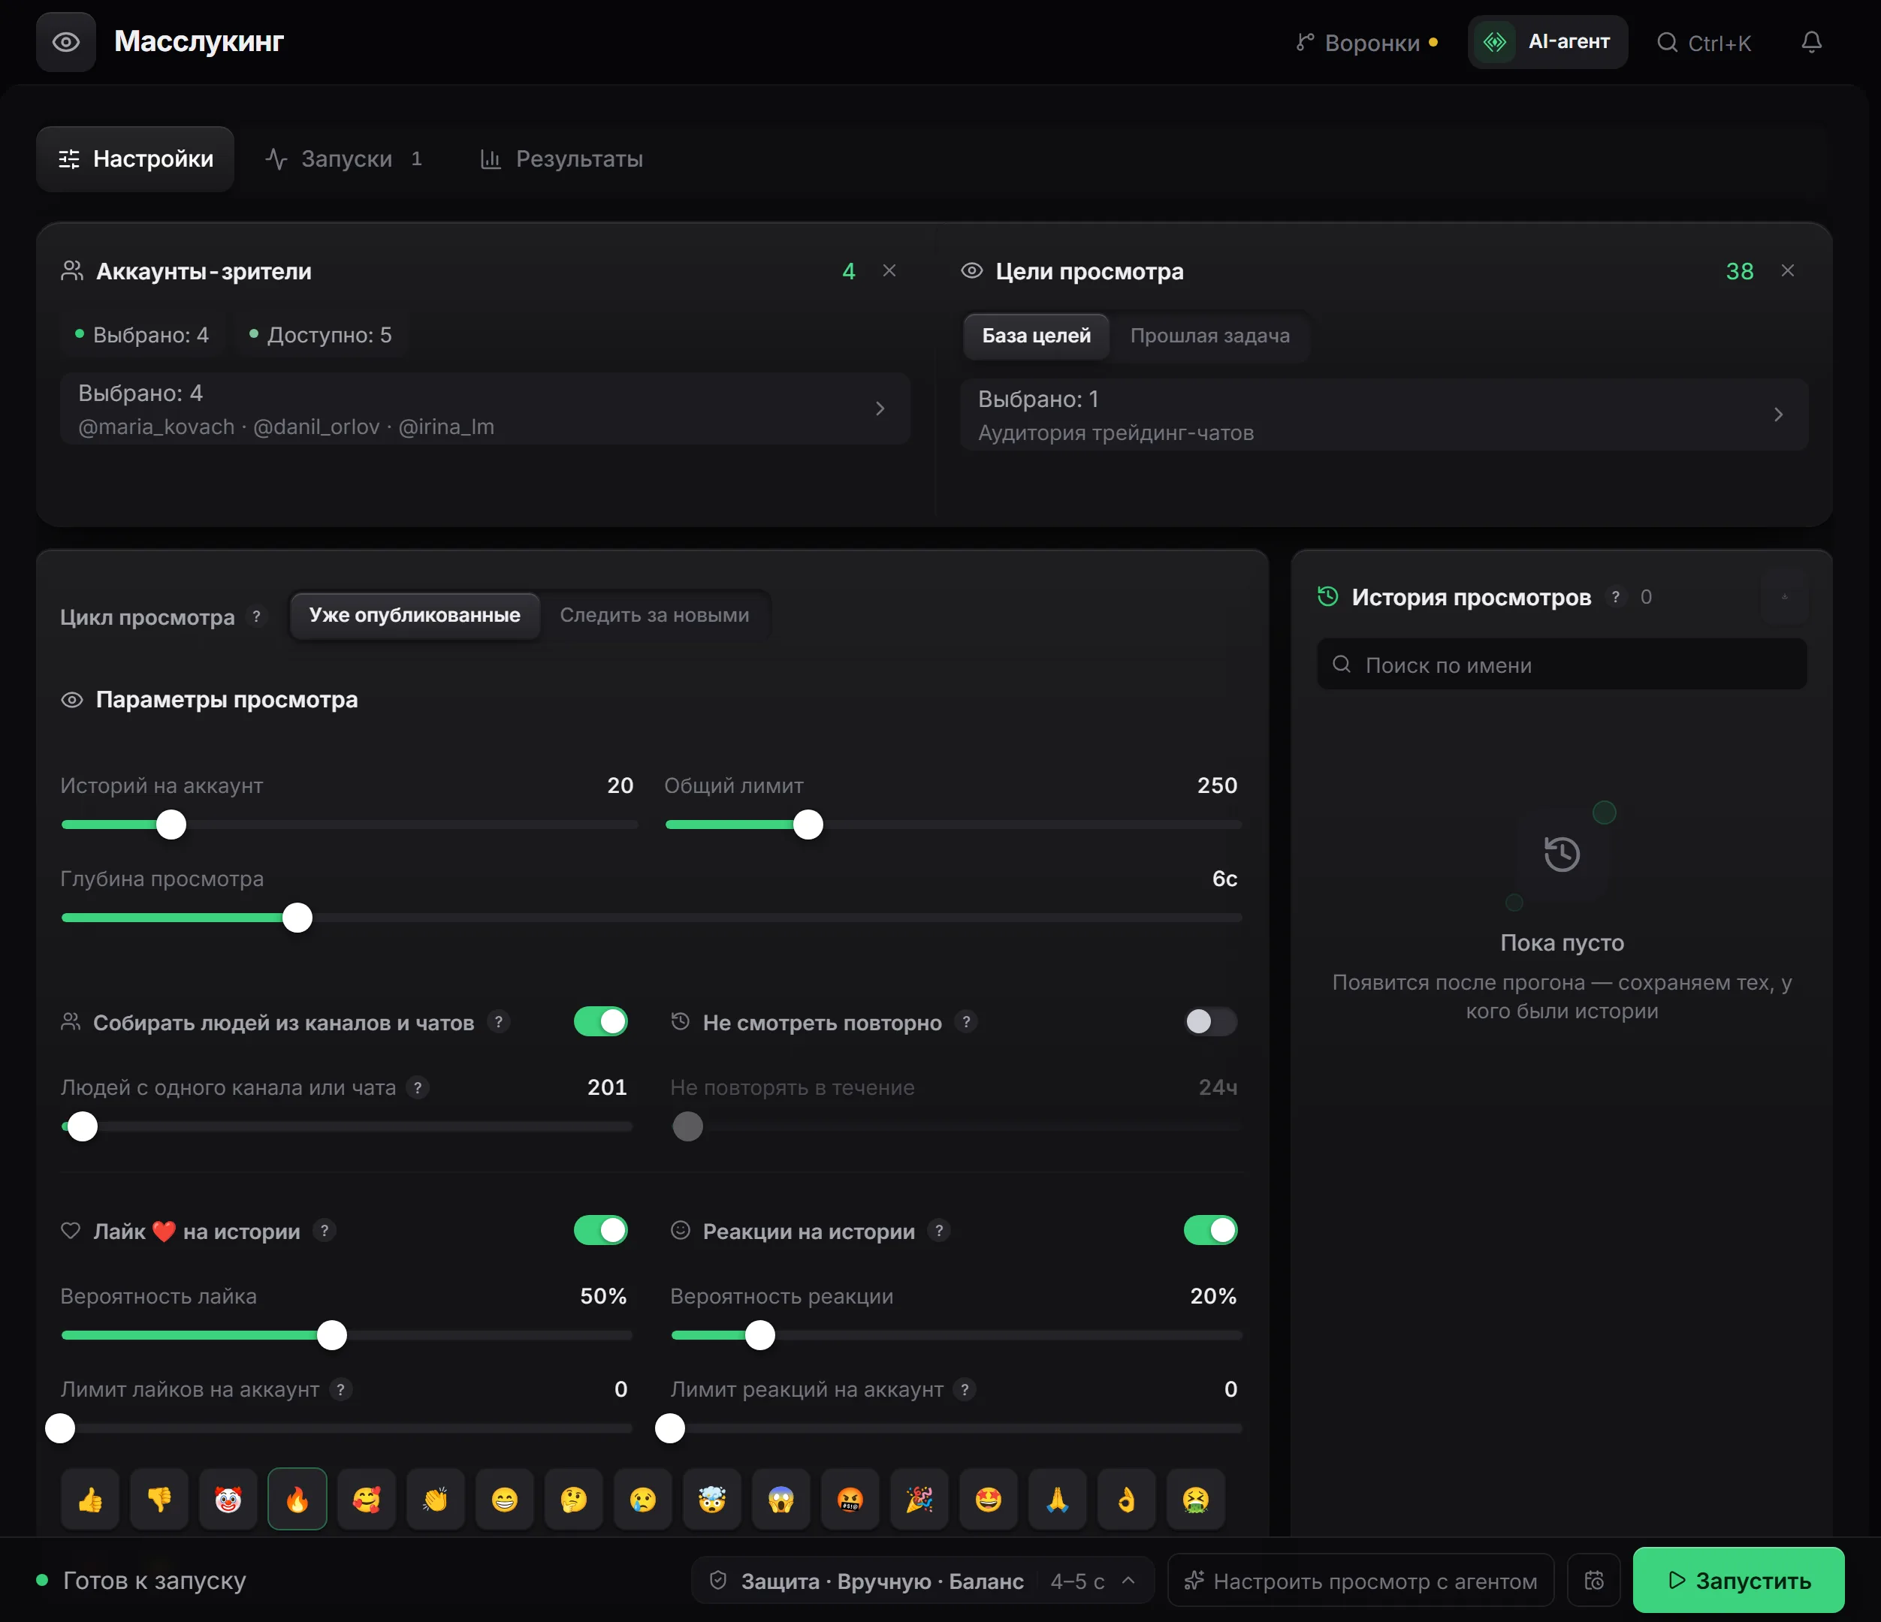Screen dimensions: 1881x1622
Task: Pick the clown emoji reaction
Action: (x=228, y=1499)
